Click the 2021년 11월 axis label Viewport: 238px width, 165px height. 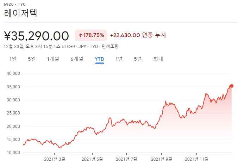(x=196, y=159)
